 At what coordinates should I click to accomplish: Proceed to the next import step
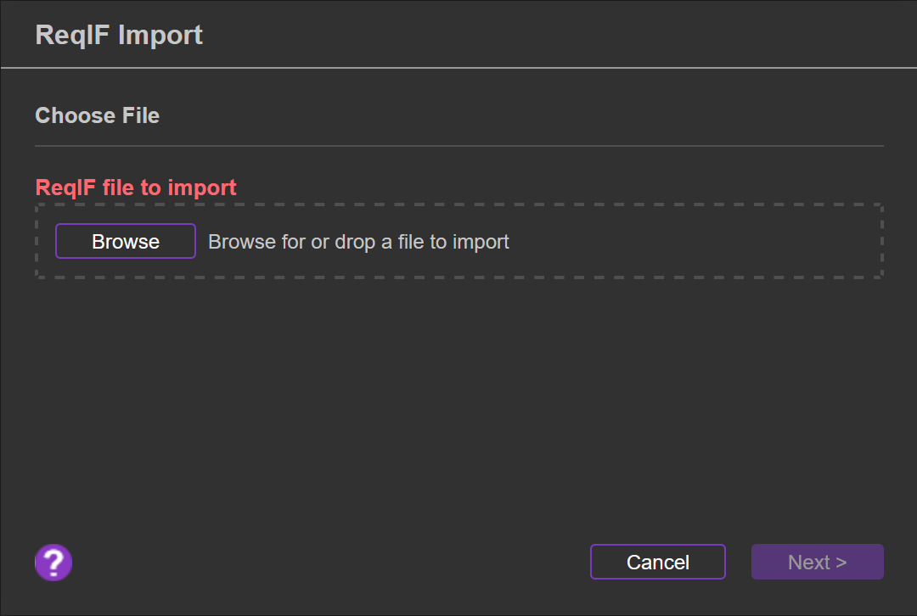[x=817, y=562]
